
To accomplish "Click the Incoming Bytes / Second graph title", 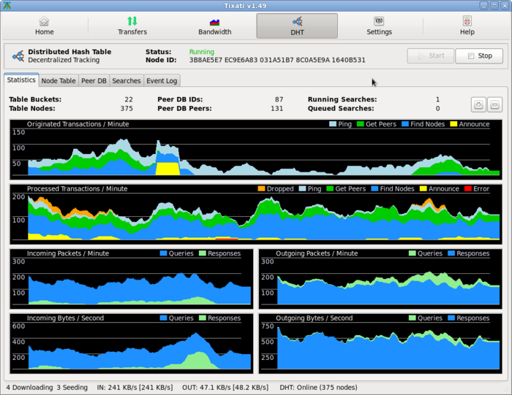I will [x=65, y=318].
